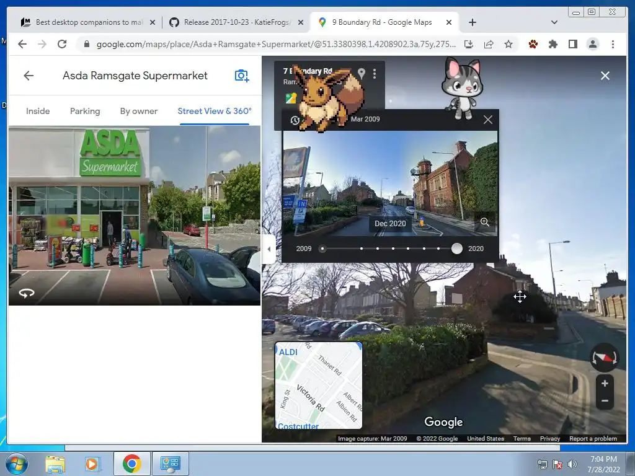Open the paw print extension
635x476 pixels.
tap(533, 44)
